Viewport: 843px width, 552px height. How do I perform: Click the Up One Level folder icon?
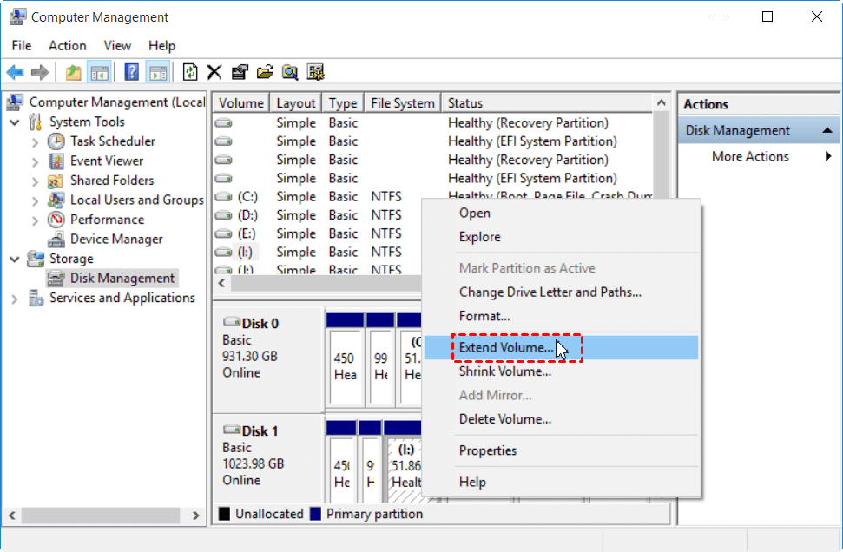[x=73, y=72]
